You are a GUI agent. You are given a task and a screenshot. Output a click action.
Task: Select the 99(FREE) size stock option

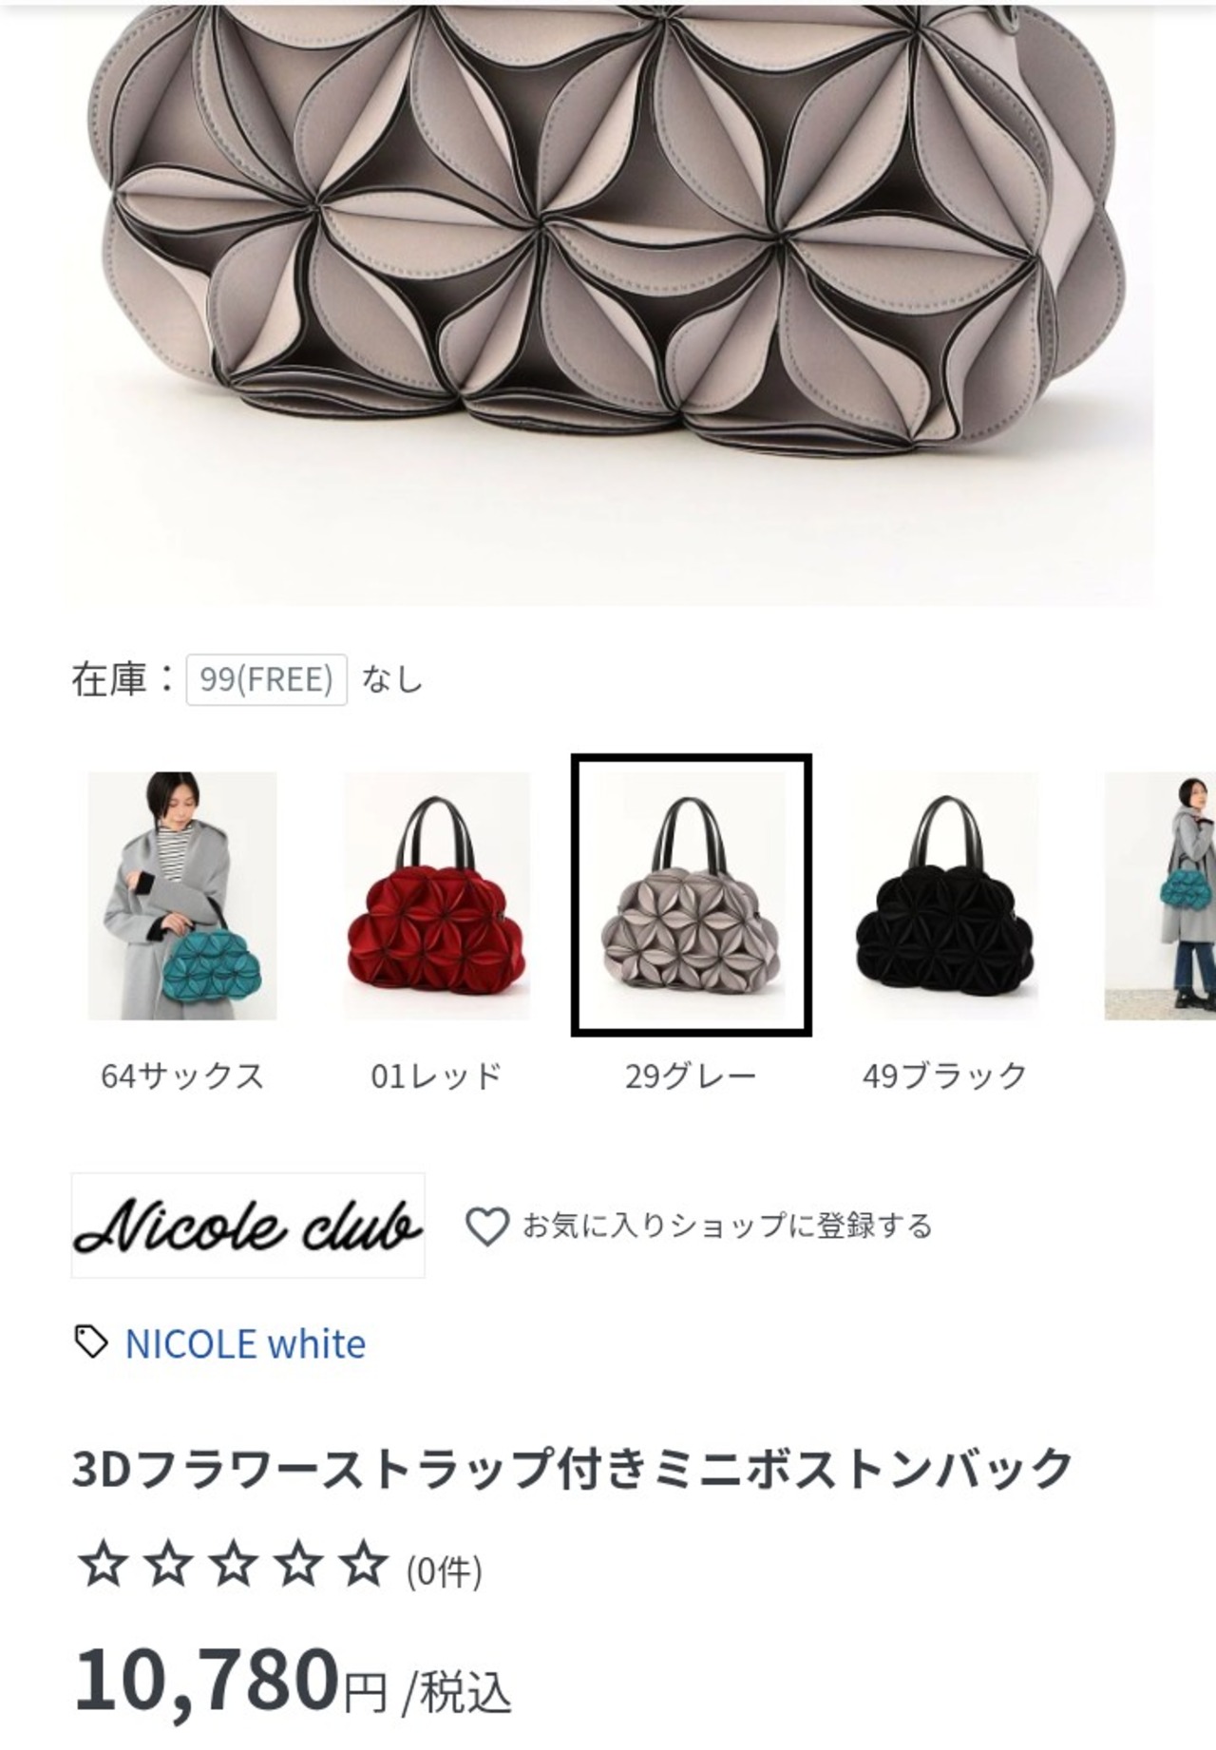(267, 679)
